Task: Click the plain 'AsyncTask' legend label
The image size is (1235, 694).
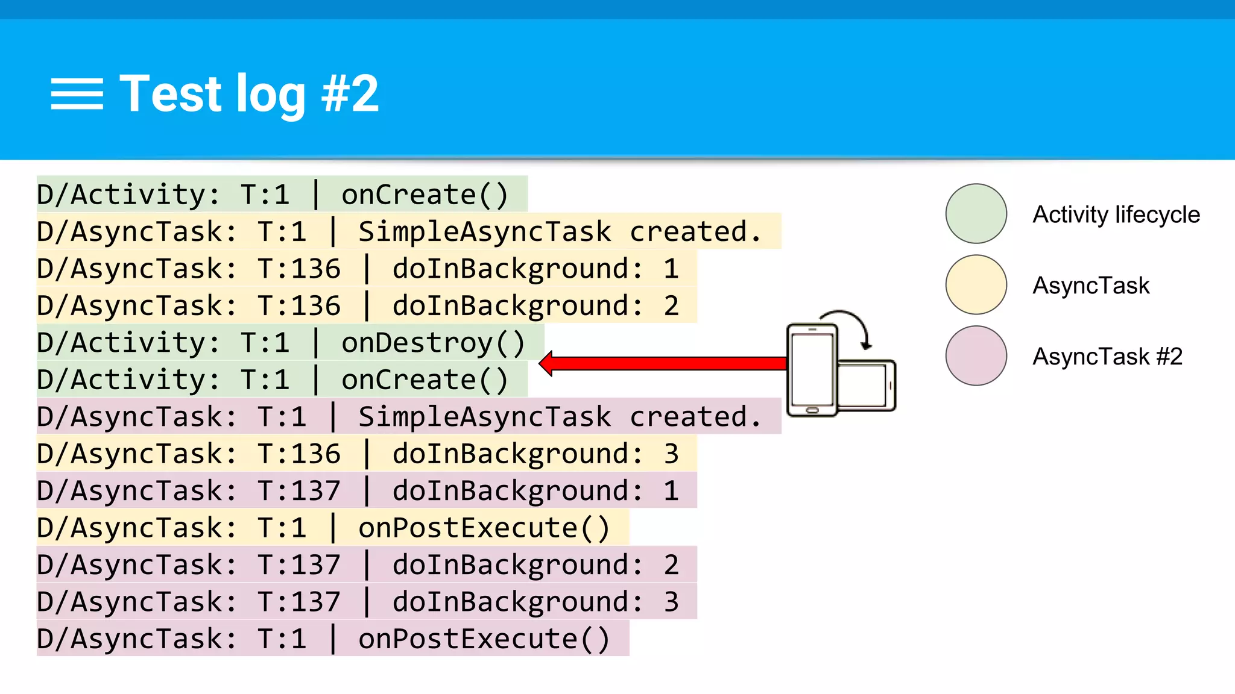Action: 1091,286
